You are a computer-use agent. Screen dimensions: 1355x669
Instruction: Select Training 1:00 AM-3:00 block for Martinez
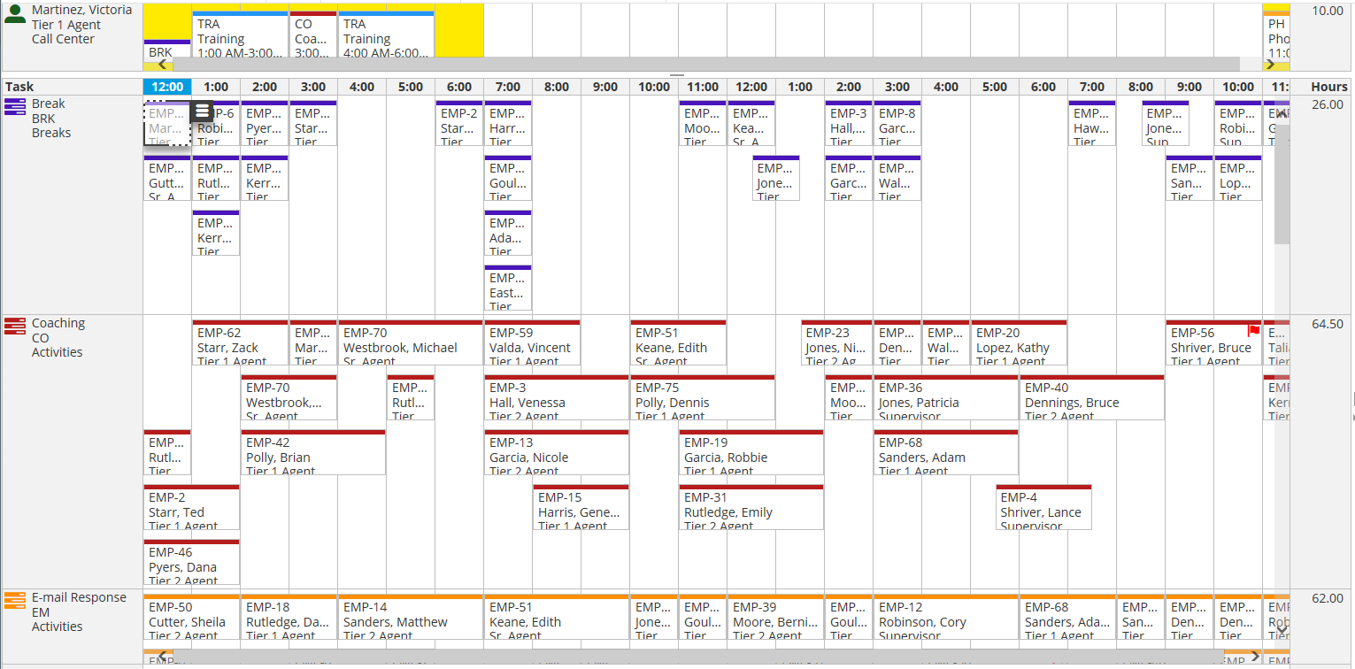[x=239, y=37]
